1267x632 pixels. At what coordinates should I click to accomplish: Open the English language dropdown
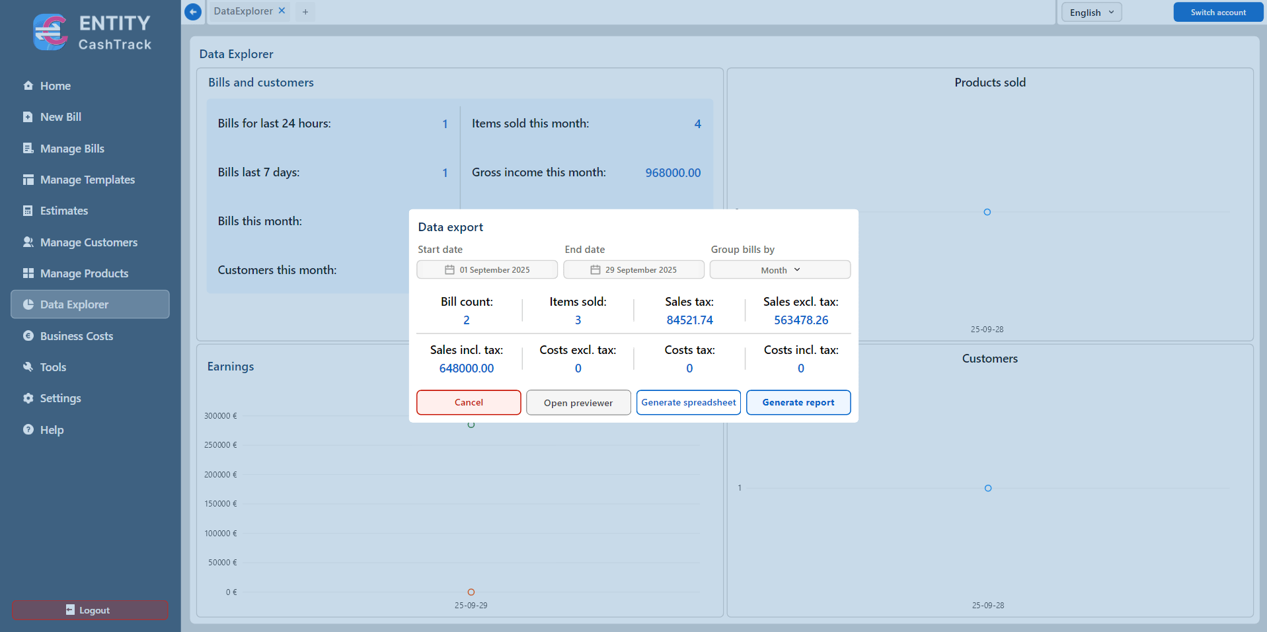[1091, 13]
